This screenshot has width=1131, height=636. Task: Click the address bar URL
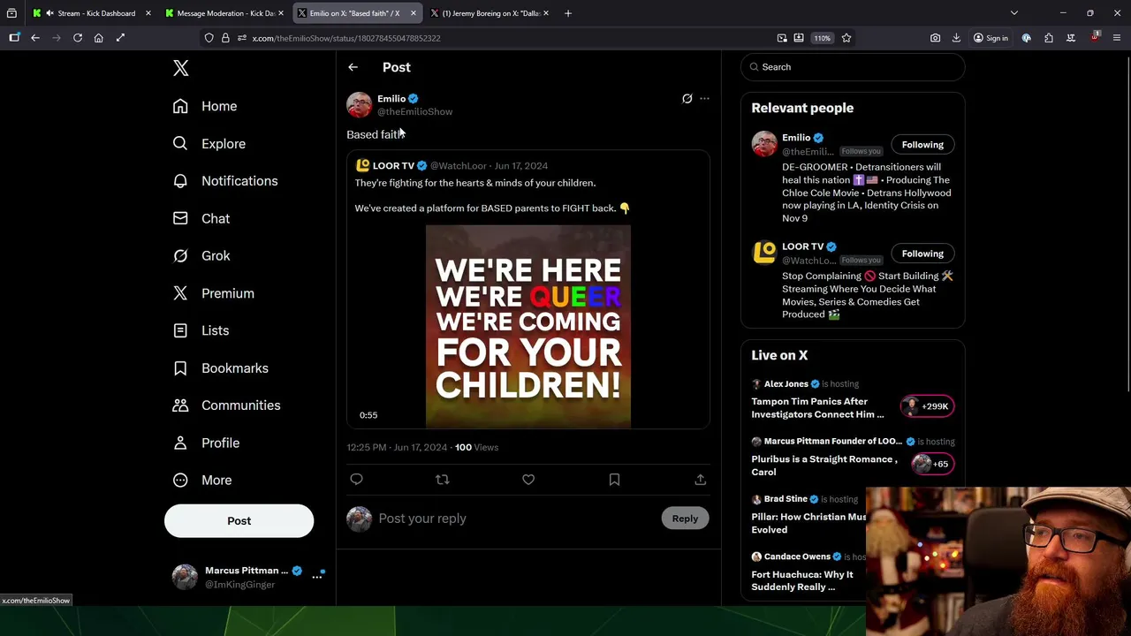click(x=346, y=38)
